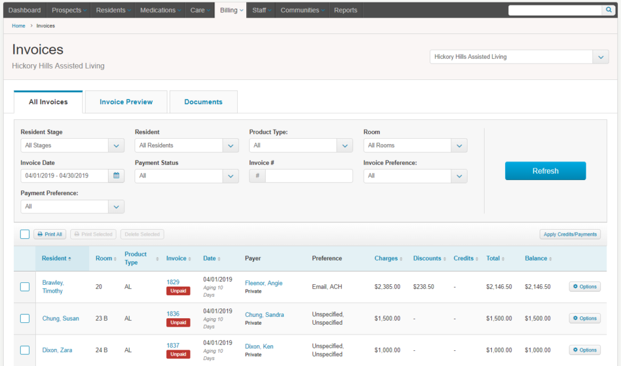
Task: Expand the Billing menu
Action: coord(231,10)
